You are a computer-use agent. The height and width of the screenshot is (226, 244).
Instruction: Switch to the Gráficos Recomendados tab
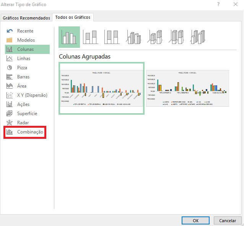point(26,18)
